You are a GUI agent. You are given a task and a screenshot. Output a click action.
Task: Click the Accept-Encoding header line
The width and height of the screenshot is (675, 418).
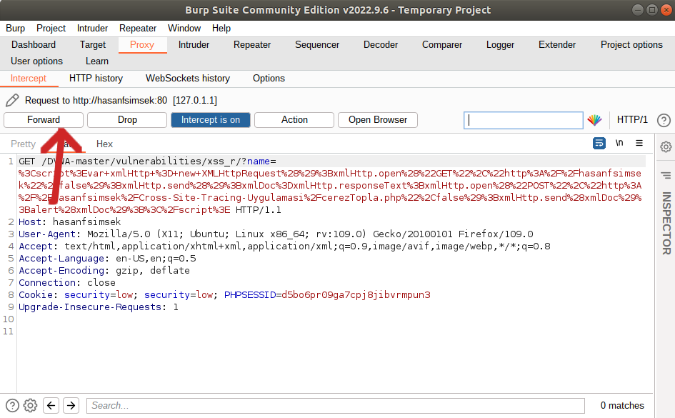(x=104, y=270)
